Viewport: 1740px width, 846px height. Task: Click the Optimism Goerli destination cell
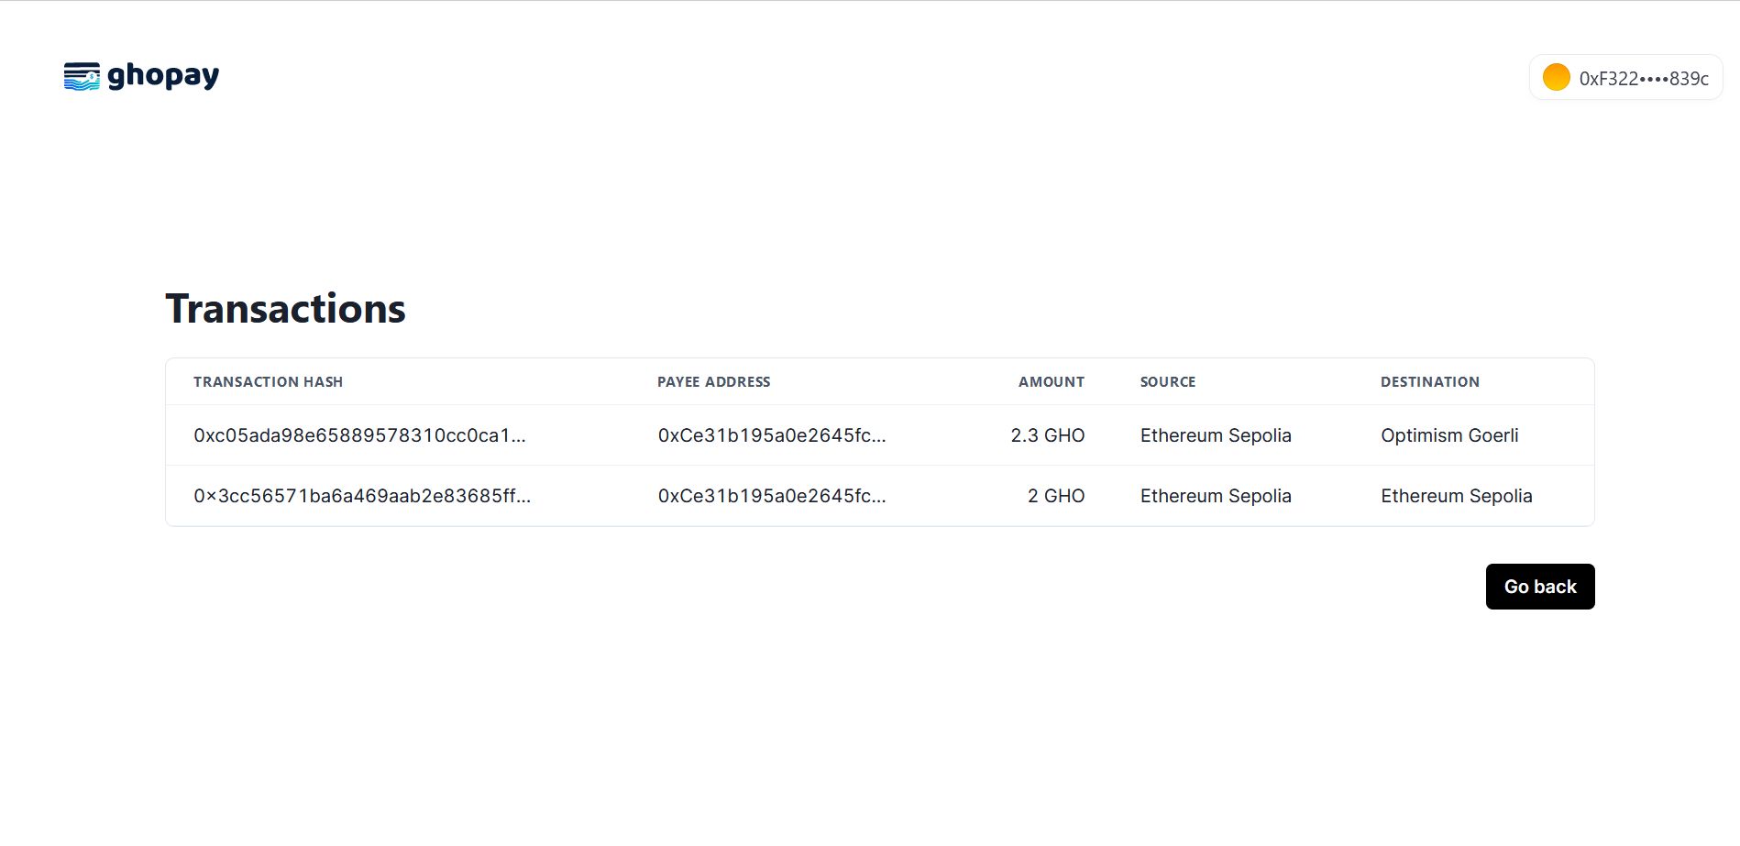1449,435
